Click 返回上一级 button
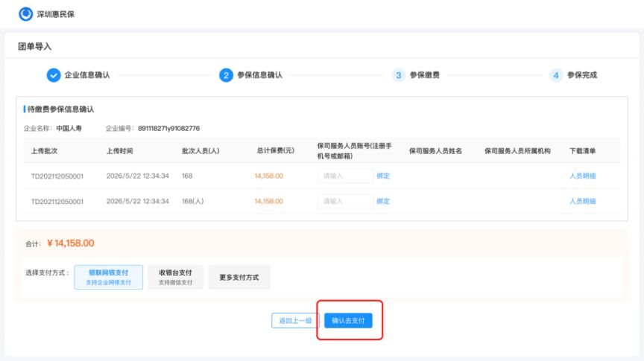The width and height of the screenshot is (644, 361). pyautogui.click(x=295, y=320)
